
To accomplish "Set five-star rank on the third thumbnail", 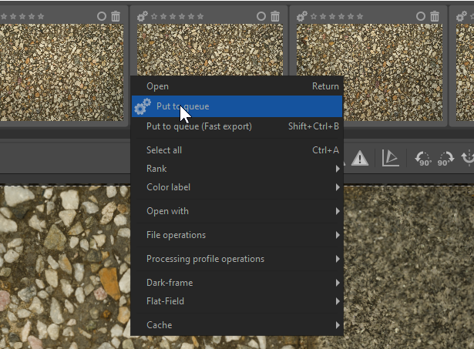I will tap(360, 16).
